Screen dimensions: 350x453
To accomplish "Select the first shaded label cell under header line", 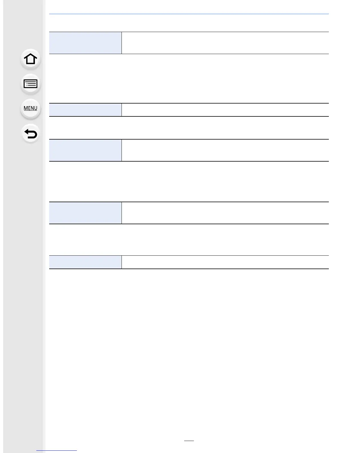I will [85, 43].
